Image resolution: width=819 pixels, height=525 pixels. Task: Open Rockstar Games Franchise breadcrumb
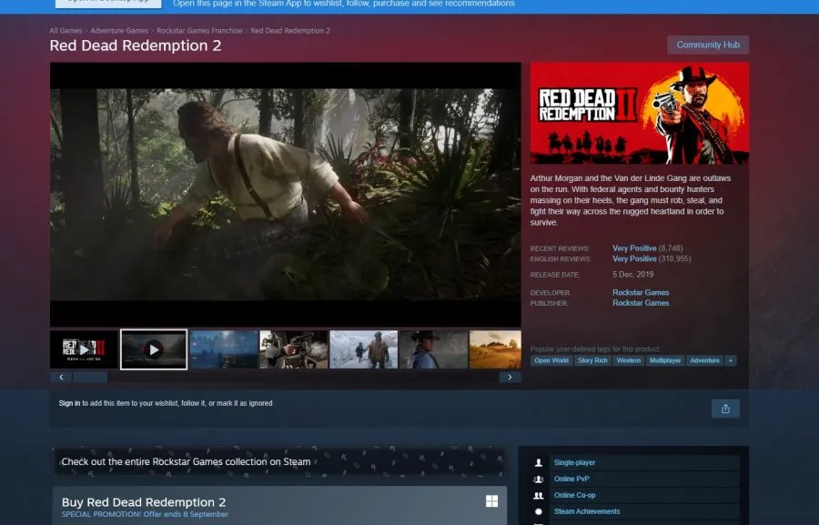[199, 31]
